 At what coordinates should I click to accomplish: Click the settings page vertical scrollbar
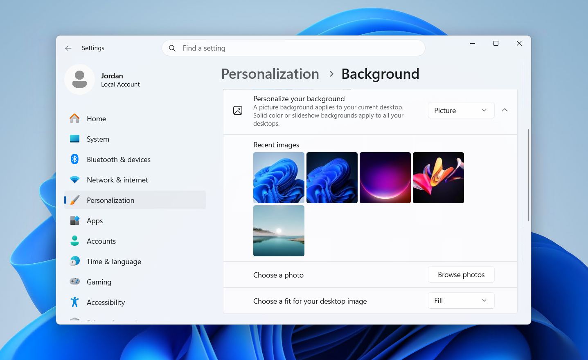click(x=528, y=175)
